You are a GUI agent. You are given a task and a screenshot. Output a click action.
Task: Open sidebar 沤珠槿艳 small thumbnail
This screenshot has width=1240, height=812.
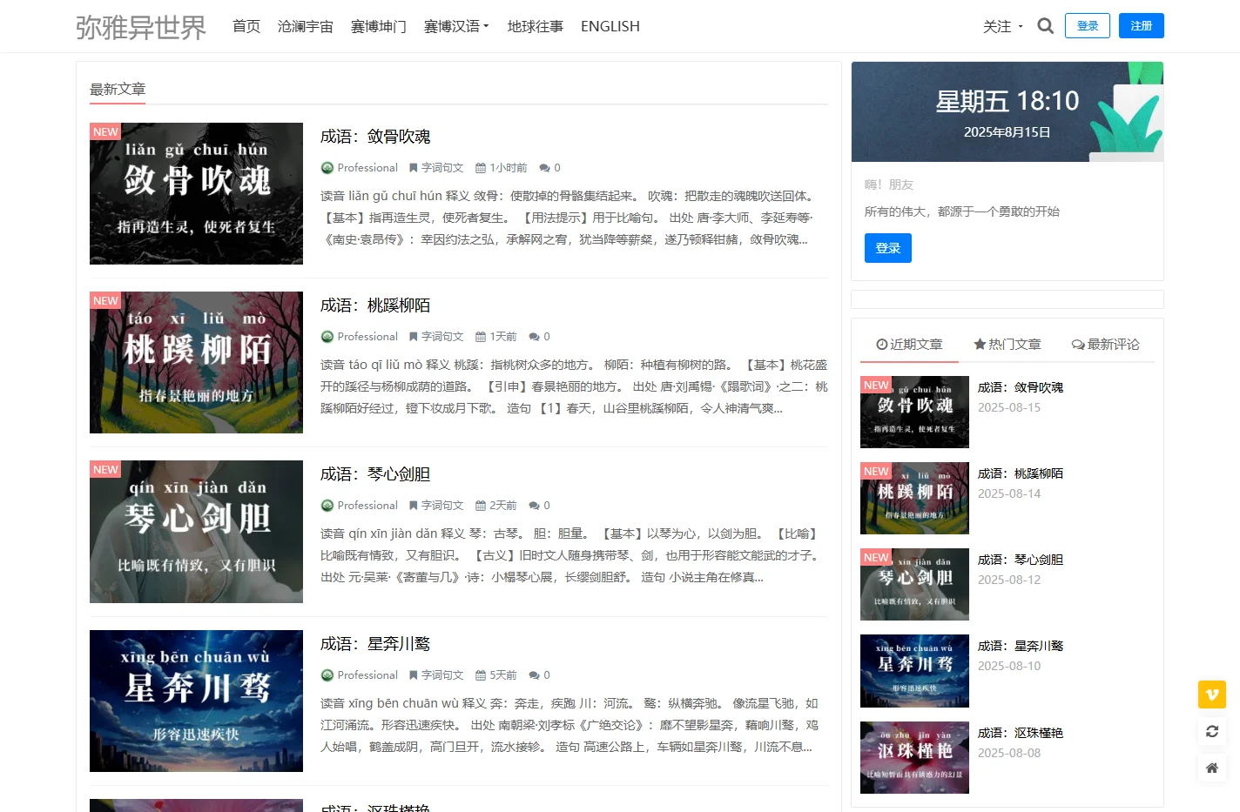914,757
